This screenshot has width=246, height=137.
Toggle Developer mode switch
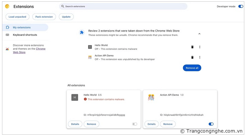pos(241,6)
